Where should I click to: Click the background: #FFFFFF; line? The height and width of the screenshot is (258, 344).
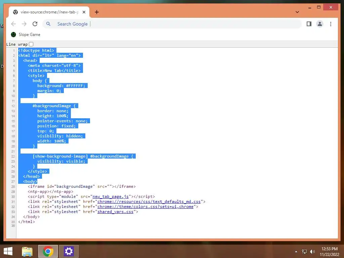coord(61,86)
